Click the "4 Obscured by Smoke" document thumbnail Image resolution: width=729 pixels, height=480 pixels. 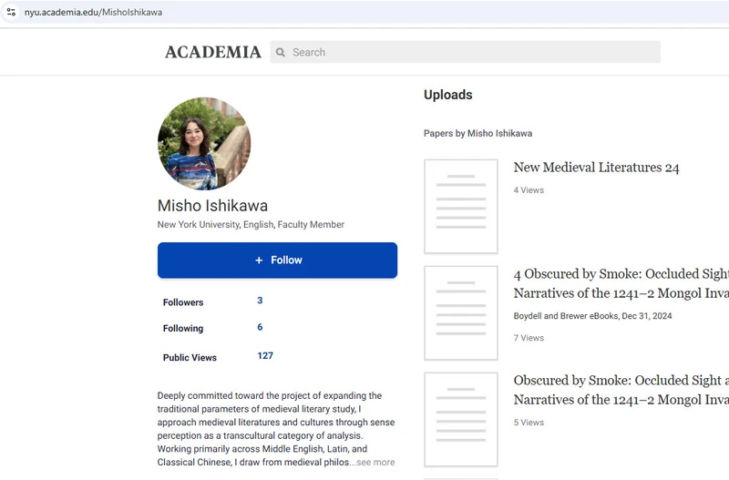pos(461,312)
